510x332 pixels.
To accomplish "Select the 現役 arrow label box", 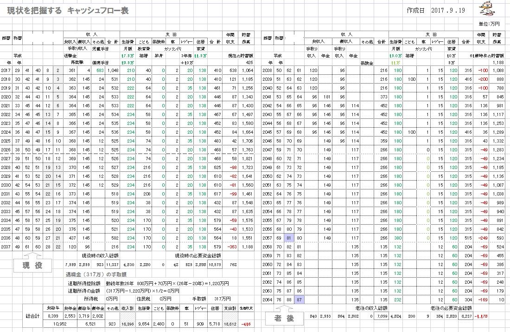I will (32, 263).
